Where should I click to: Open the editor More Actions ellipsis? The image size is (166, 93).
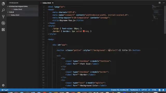pos(164,3)
